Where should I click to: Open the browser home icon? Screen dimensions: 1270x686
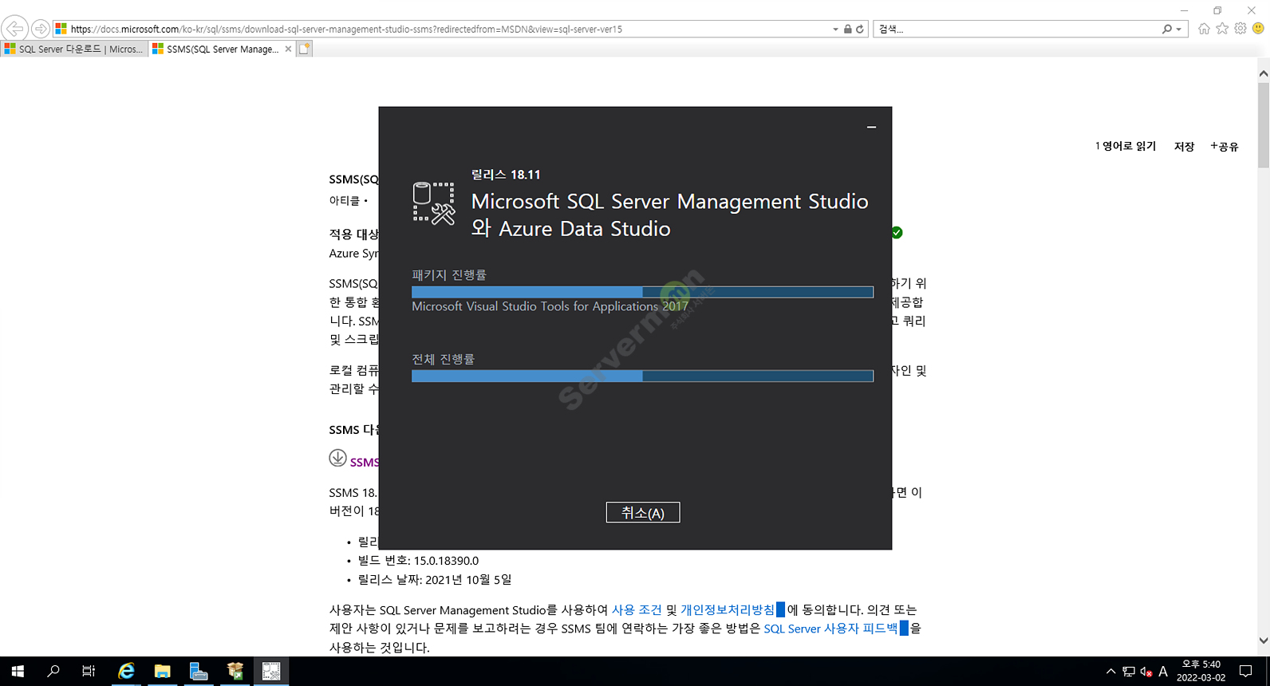click(x=1204, y=29)
